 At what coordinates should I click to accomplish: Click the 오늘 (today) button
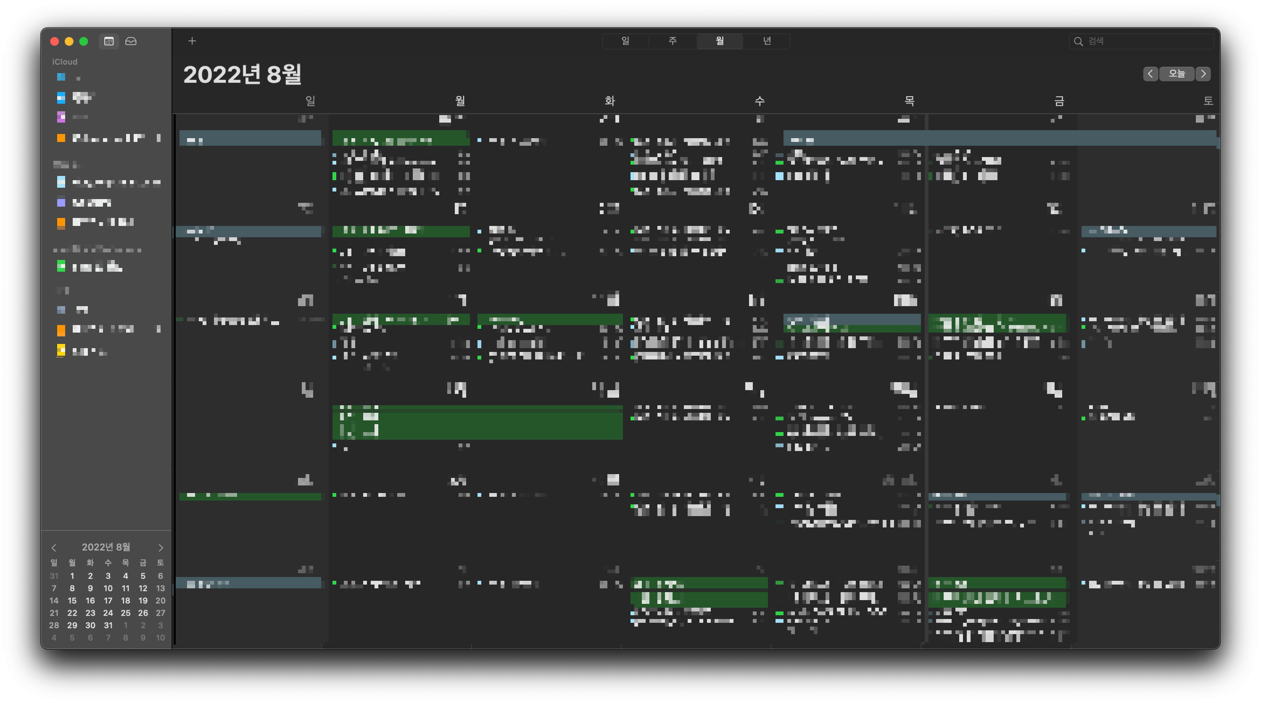pos(1177,74)
